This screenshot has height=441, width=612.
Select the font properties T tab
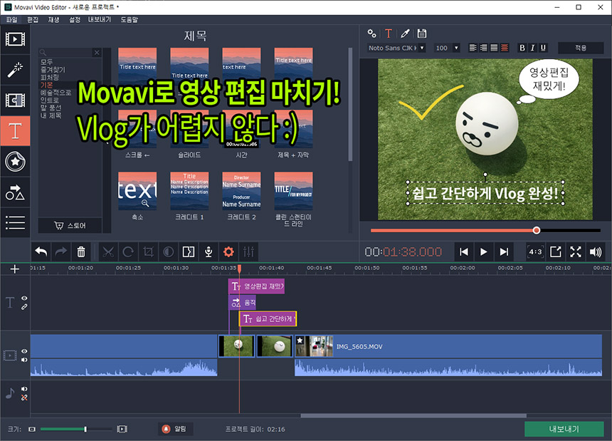click(389, 33)
